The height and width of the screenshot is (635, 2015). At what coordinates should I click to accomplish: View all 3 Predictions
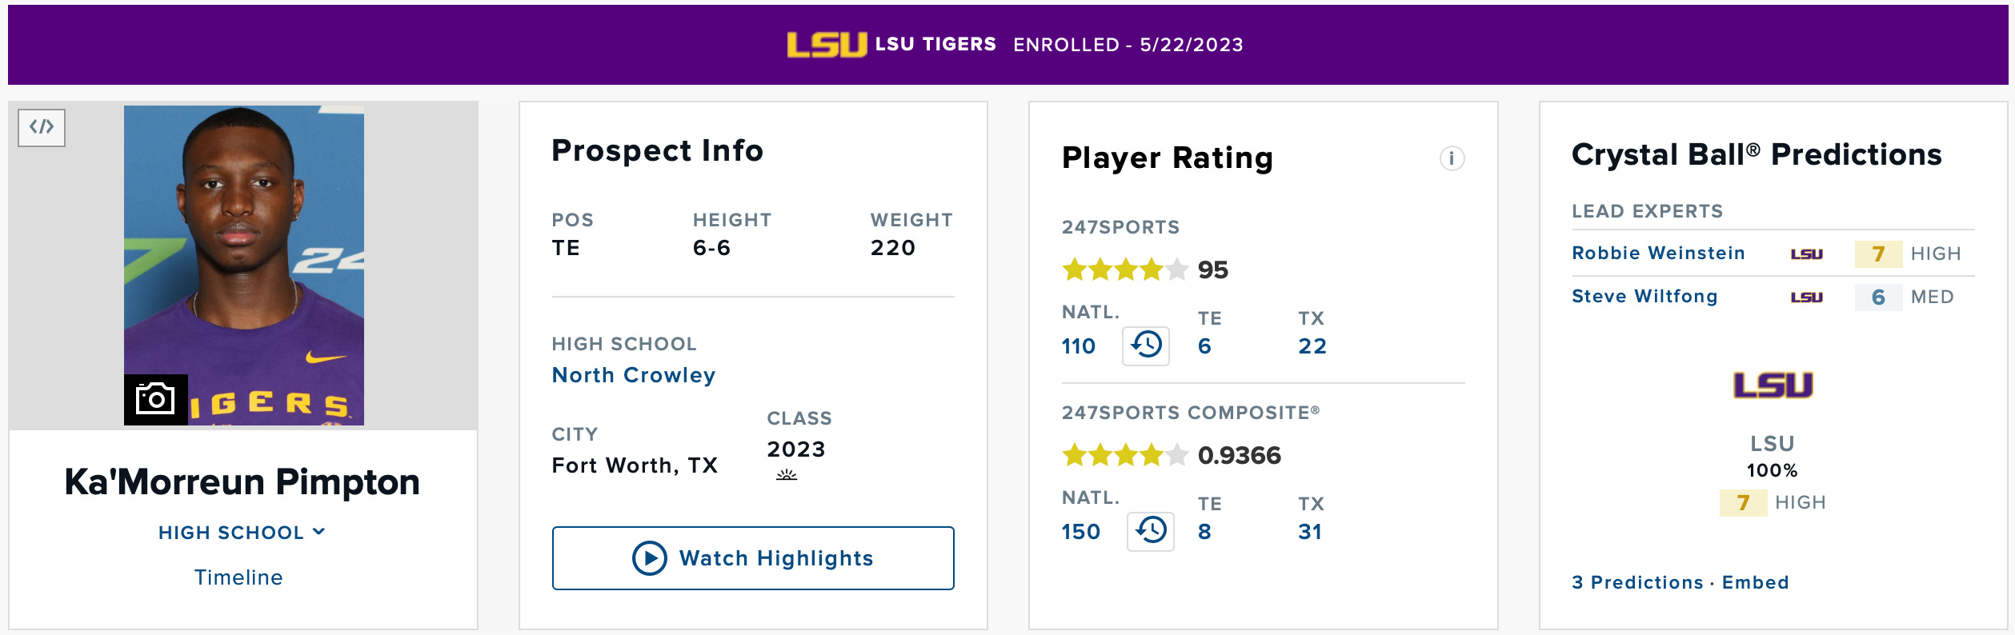[x=1637, y=582]
